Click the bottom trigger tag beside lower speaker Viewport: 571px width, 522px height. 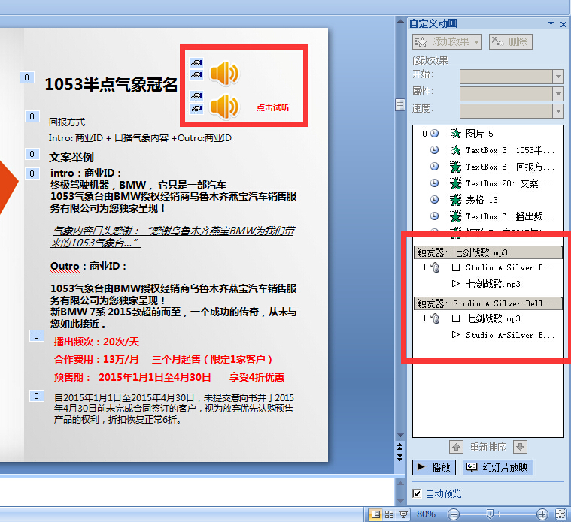coord(196,109)
